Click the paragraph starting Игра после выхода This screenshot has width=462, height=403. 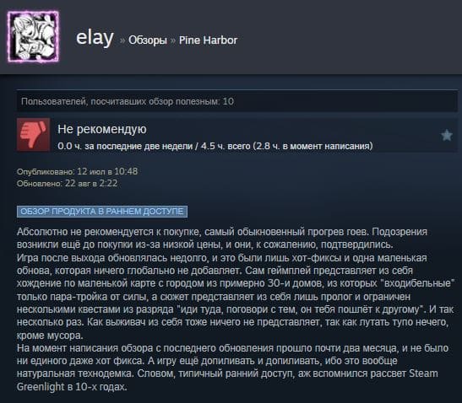[x=235, y=297]
